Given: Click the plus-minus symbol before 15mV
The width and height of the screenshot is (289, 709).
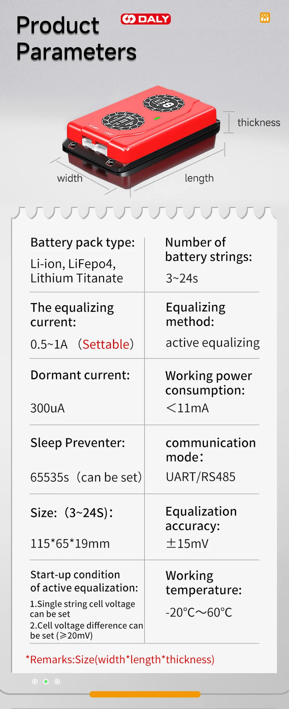Looking at the screenshot, I should coord(171,543).
